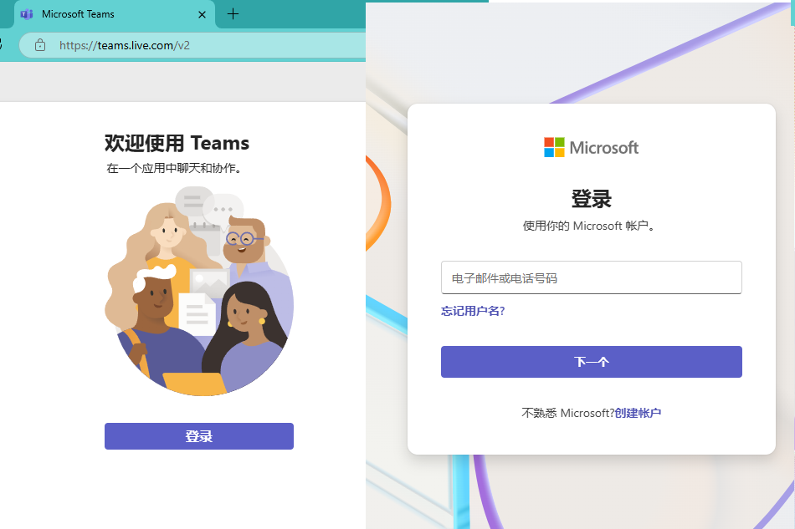The image size is (795, 529).
Task: Click the Microsoft logo on sign-in card
Action: tap(591, 147)
